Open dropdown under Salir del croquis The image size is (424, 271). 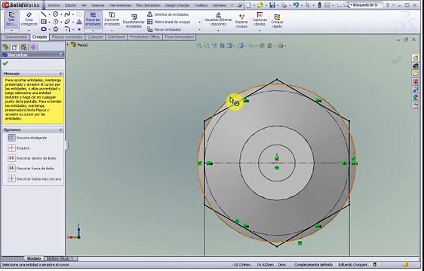pos(11,31)
